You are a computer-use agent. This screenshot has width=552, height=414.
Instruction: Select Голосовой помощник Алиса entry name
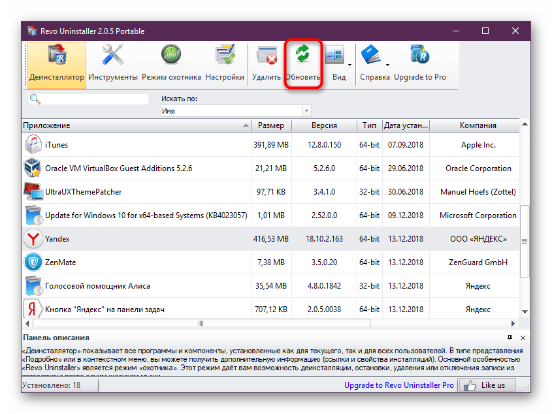tap(97, 286)
